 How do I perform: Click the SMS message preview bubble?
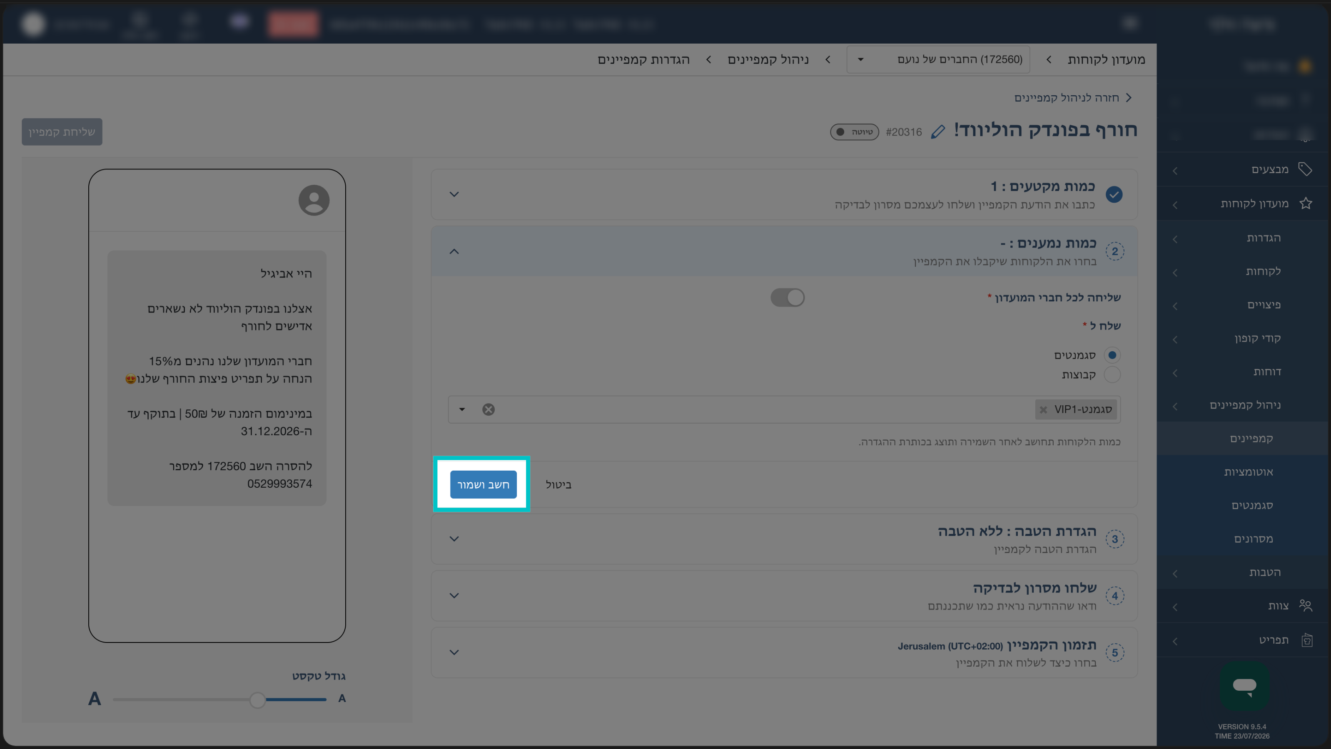tap(217, 378)
